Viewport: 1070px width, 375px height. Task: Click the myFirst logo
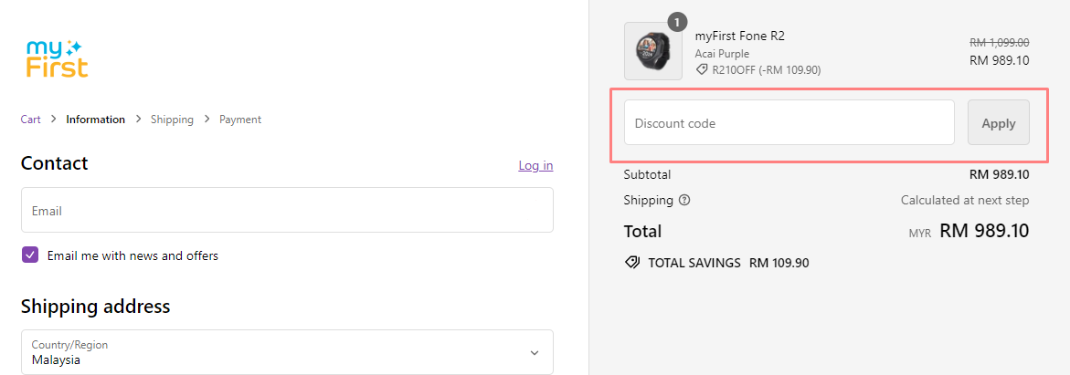[58, 58]
